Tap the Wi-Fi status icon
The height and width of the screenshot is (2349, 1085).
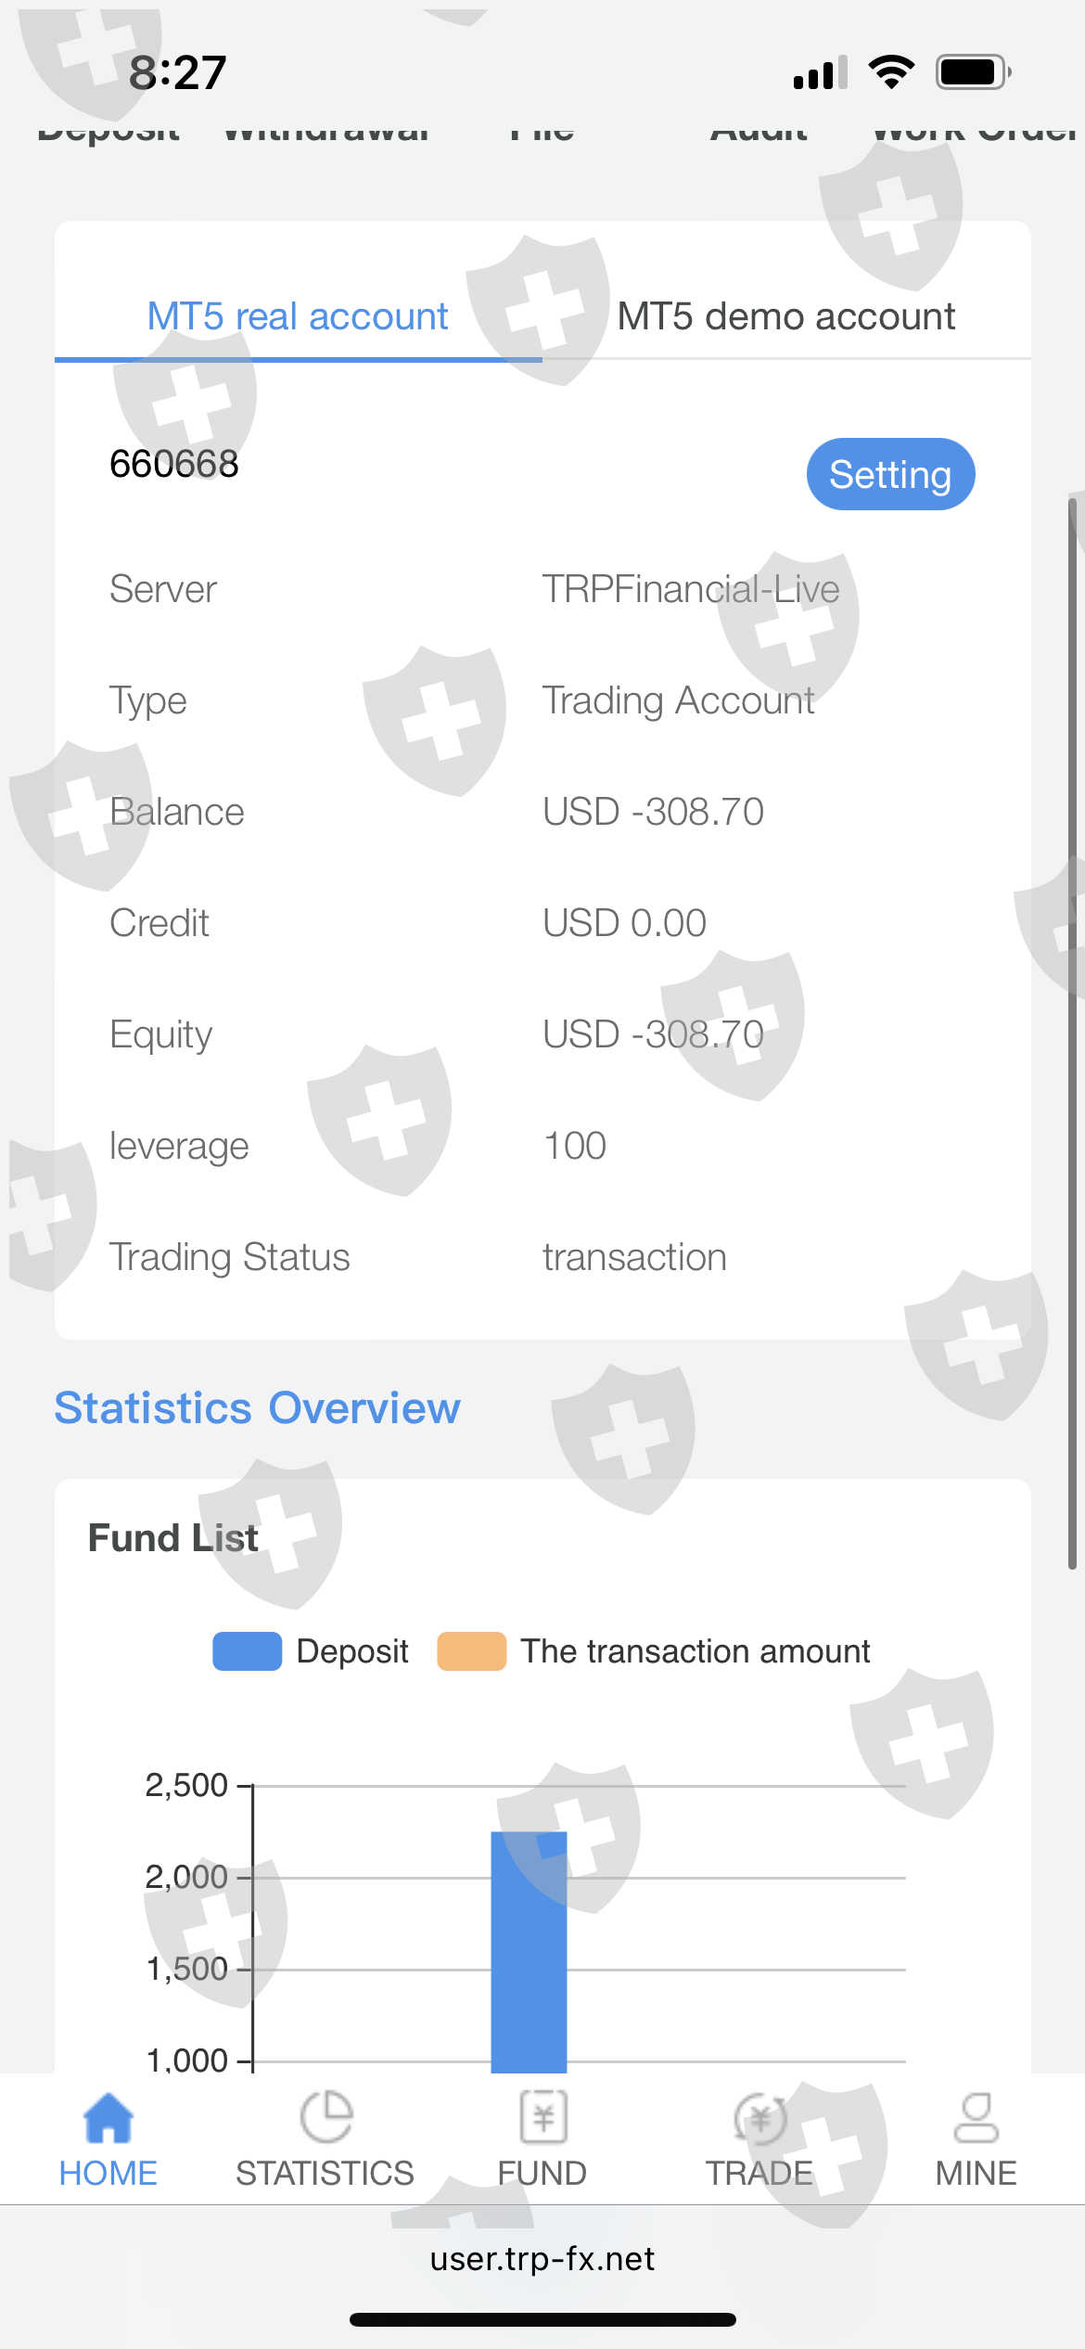point(891,71)
